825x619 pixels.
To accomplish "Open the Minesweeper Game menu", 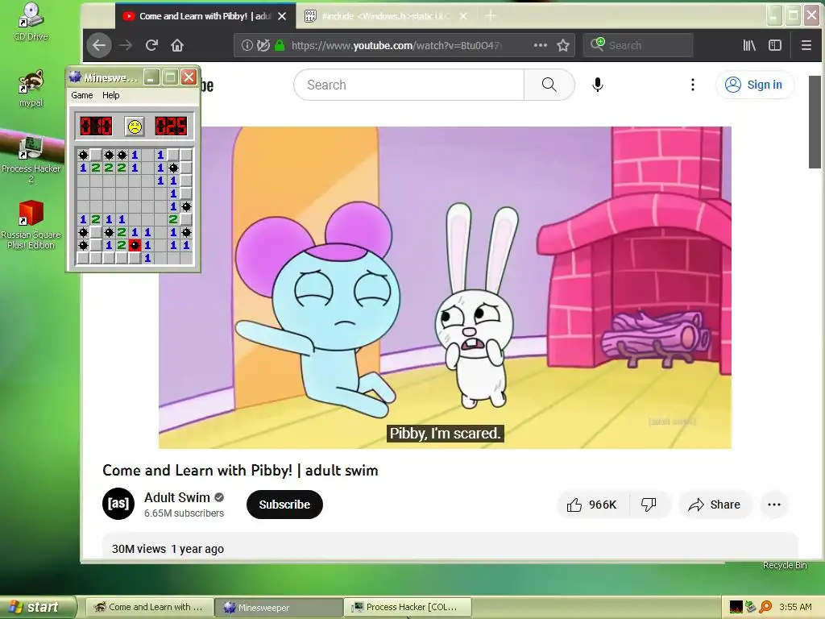I will tap(82, 95).
